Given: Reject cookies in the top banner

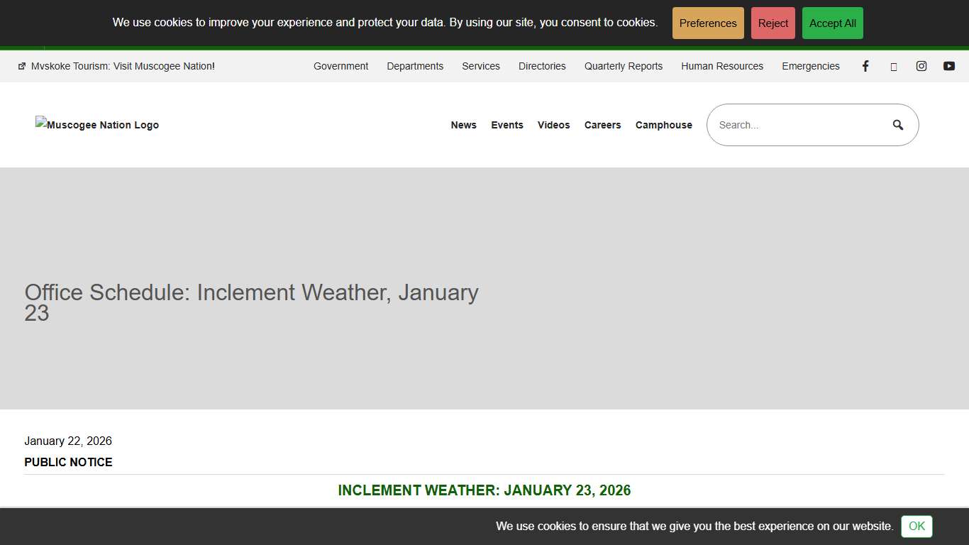Looking at the screenshot, I should pos(773,23).
